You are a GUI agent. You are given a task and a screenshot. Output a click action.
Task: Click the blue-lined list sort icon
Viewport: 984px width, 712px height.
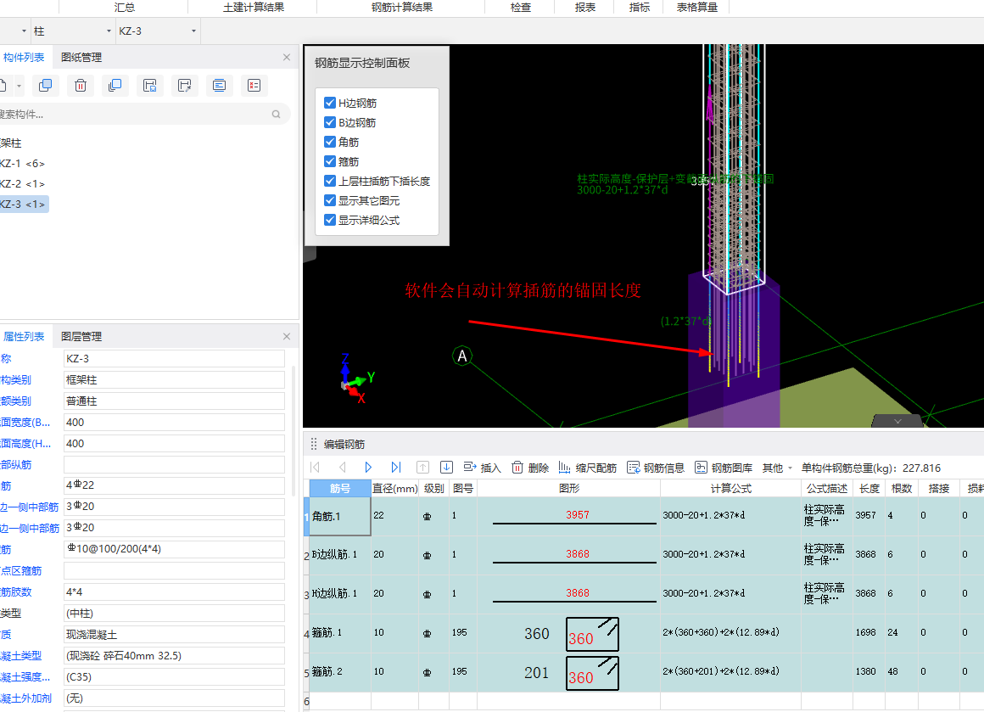219,86
